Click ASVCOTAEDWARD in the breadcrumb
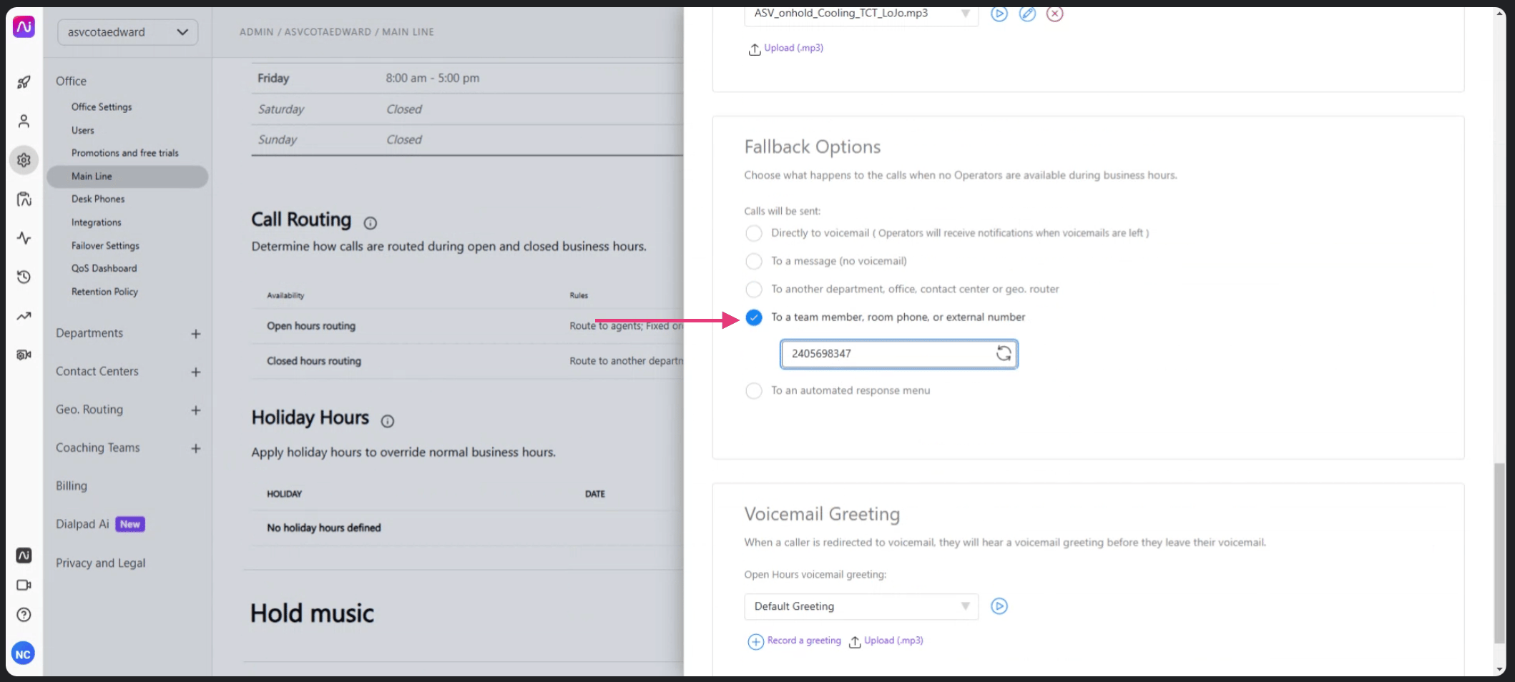 coord(328,32)
